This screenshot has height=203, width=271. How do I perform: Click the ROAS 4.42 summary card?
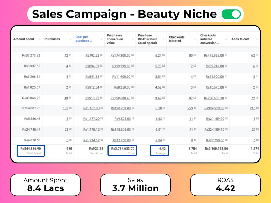tap(225, 185)
